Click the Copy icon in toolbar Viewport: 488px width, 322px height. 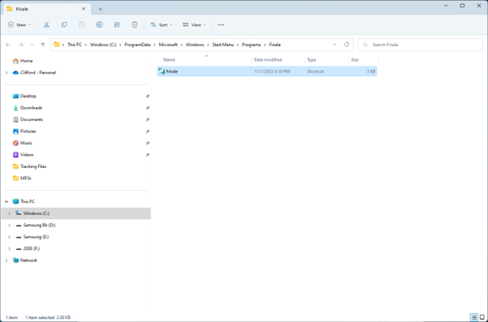click(65, 25)
